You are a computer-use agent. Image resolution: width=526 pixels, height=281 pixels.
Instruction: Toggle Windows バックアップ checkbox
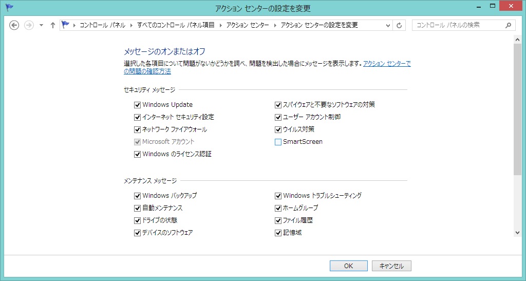[x=137, y=196]
